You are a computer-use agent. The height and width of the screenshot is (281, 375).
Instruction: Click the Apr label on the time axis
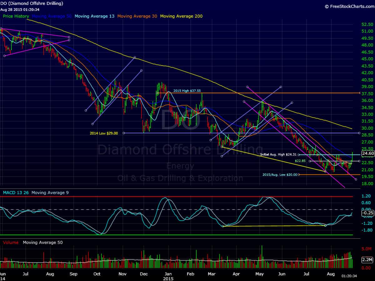coord(236,274)
